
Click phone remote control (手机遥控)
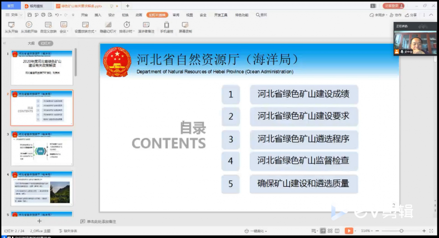167,27
